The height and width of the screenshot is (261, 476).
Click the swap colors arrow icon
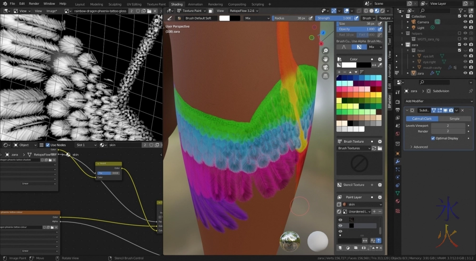(374, 65)
